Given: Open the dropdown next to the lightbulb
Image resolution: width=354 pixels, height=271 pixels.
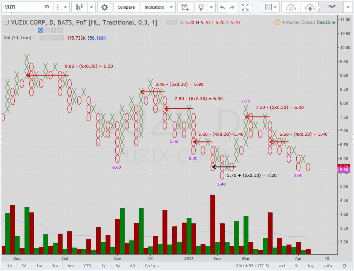Looking at the screenshot, I should 211,7.
